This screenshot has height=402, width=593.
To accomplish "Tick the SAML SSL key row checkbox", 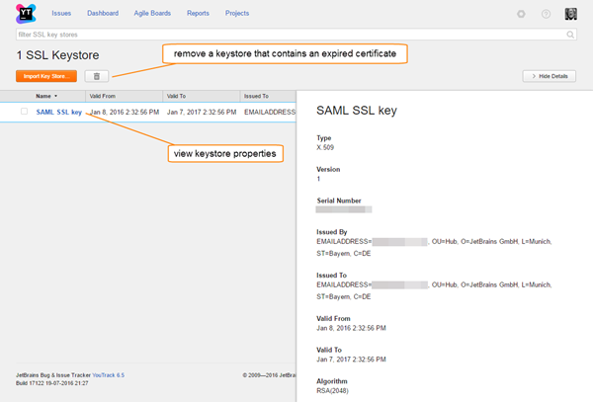I will tap(24, 113).
